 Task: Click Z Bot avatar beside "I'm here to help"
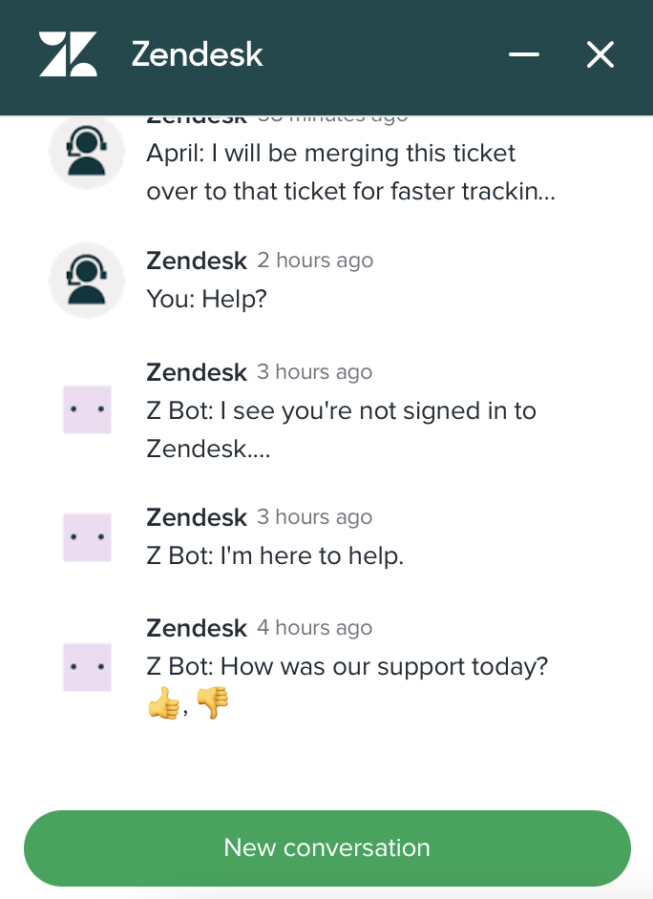(x=87, y=537)
